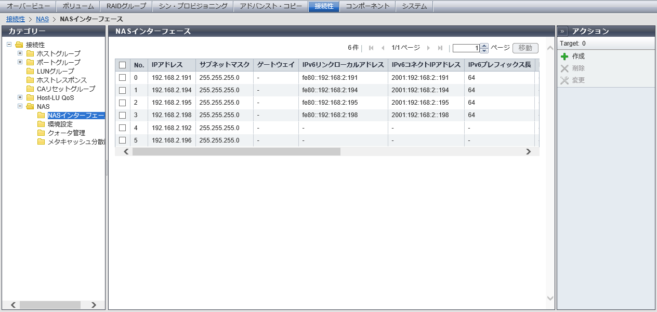Collapse the action panel with double-arrow icon
This screenshot has height=312, width=657.
pyautogui.click(x=562, y=31)
